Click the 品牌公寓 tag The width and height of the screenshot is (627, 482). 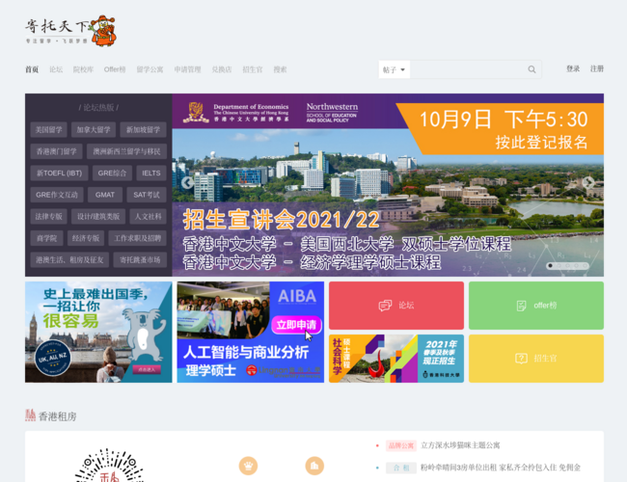[401, 445]
